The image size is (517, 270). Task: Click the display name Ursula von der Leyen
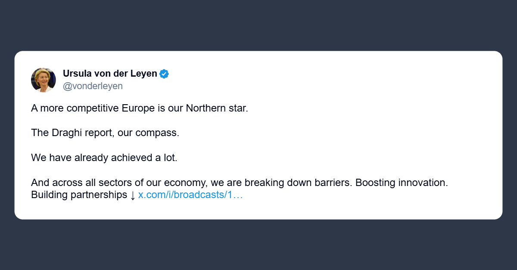[x=110, y=74]
